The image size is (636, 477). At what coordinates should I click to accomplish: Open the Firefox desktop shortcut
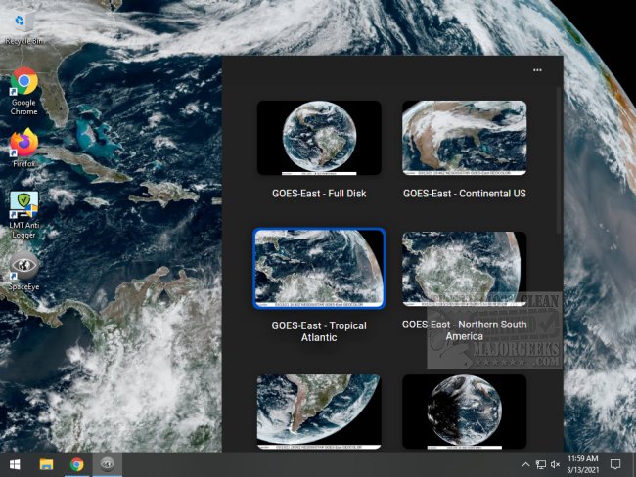(x=23, y=148)
